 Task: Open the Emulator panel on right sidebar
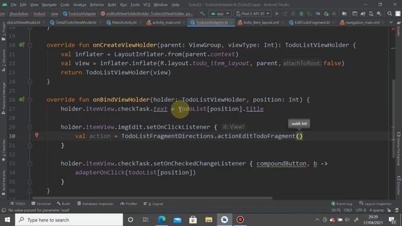click(399, 185)
